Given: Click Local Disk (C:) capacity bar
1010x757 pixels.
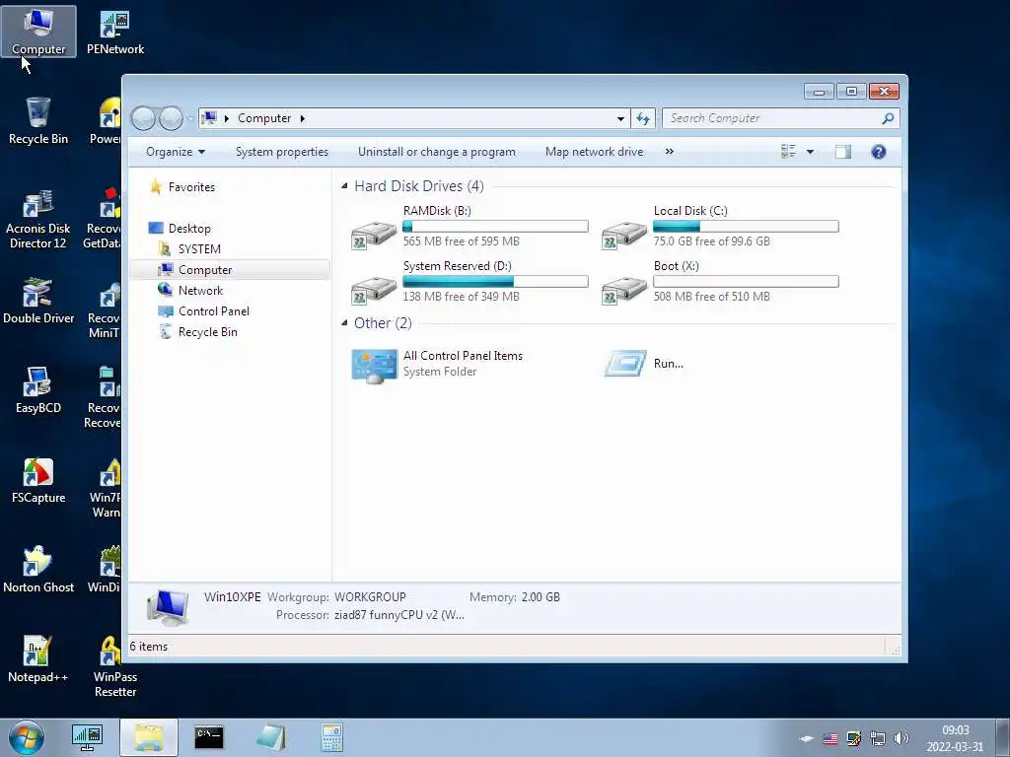Looking at the screenshot, I should [746, 226].
